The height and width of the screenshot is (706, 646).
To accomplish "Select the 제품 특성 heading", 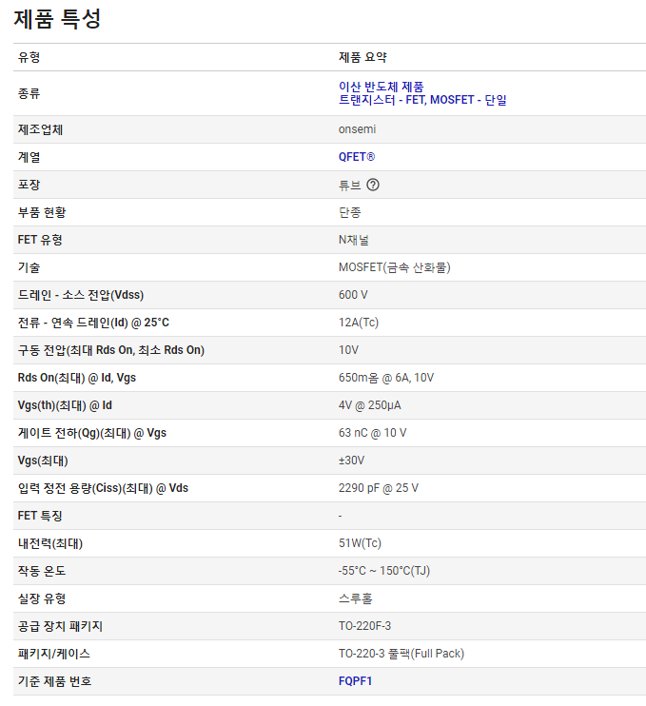I will [57, 18].
